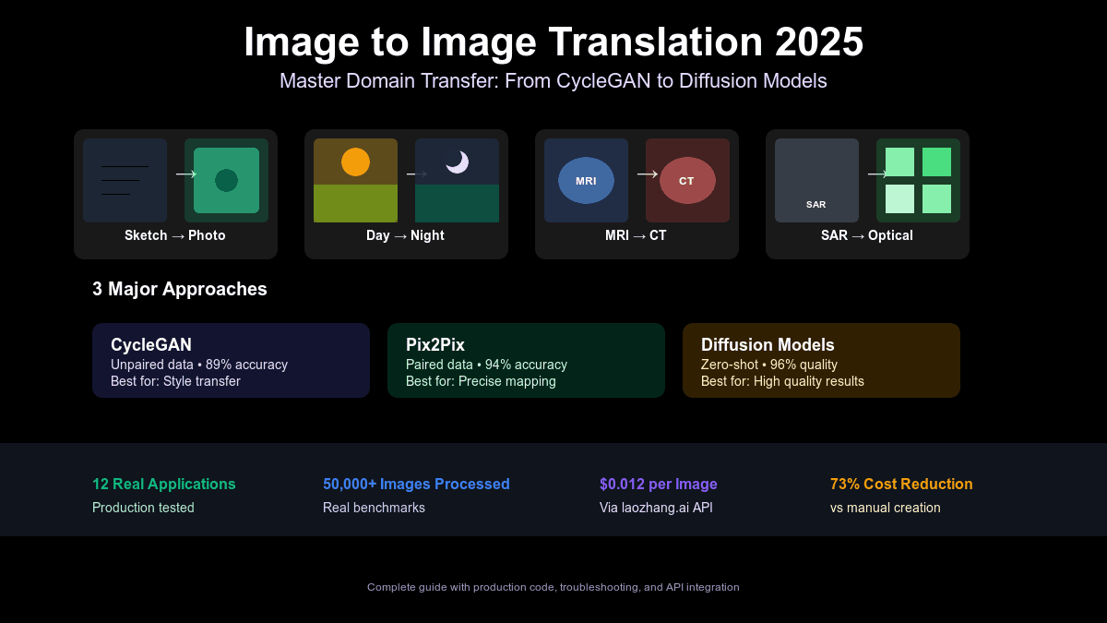The image size is (1107, 623).
Task: Click the sunny day scene thumbnail
Action: click(x=355, y=180)
